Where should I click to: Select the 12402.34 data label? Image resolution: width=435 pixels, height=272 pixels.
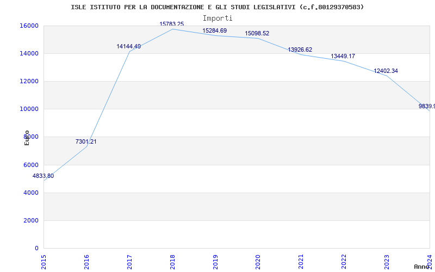pyautogui.click(x=386, y=71)
